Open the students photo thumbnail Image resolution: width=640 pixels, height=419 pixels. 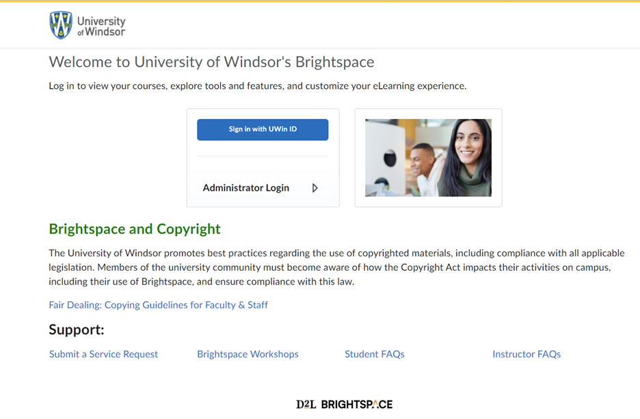(x=428, y=158)
